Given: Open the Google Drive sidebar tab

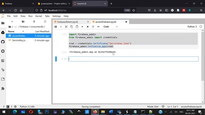Looking at the screenshot, I should [3, 33].
